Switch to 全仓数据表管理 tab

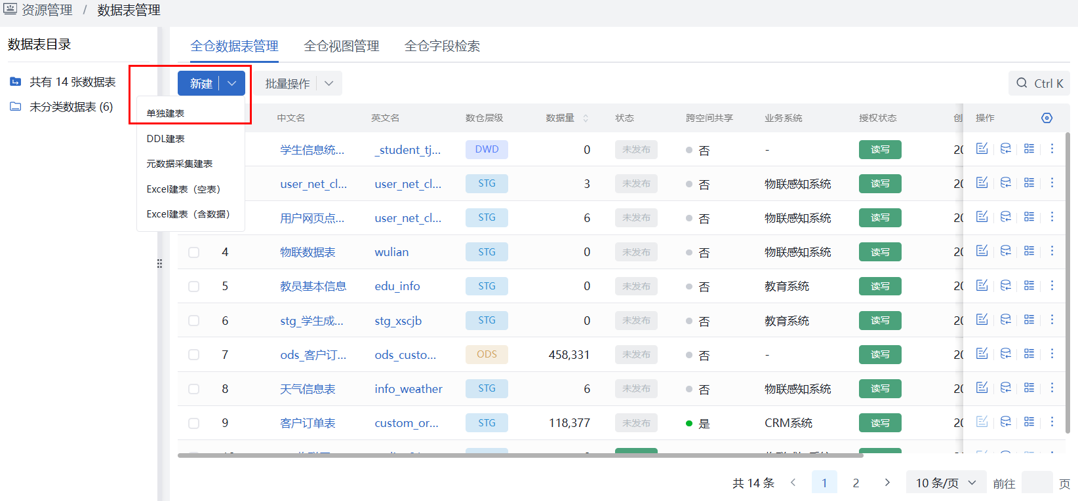234,46
